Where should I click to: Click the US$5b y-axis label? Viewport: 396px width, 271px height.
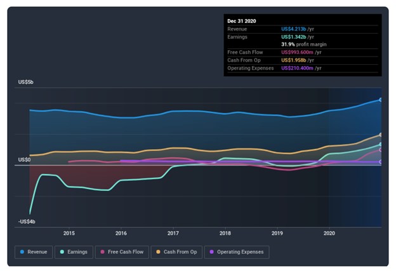coord(25,83)
